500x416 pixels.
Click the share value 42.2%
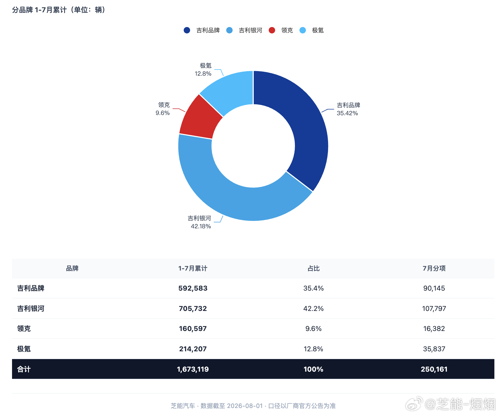[314, 309]
